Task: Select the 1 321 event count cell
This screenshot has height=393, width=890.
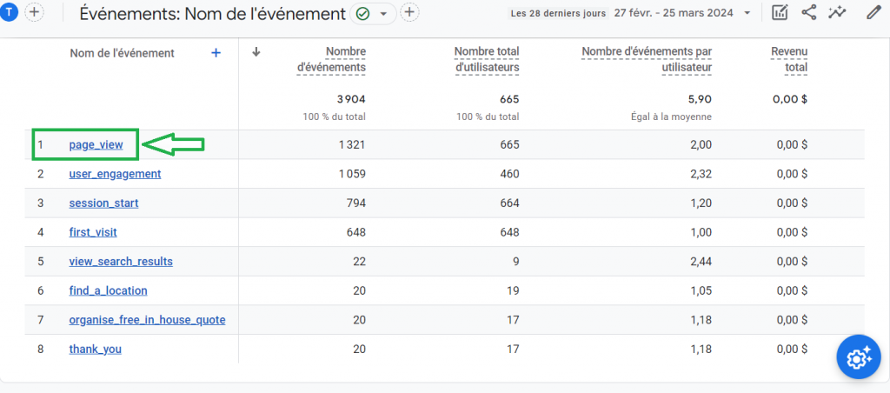Action: tap(351, 145)
